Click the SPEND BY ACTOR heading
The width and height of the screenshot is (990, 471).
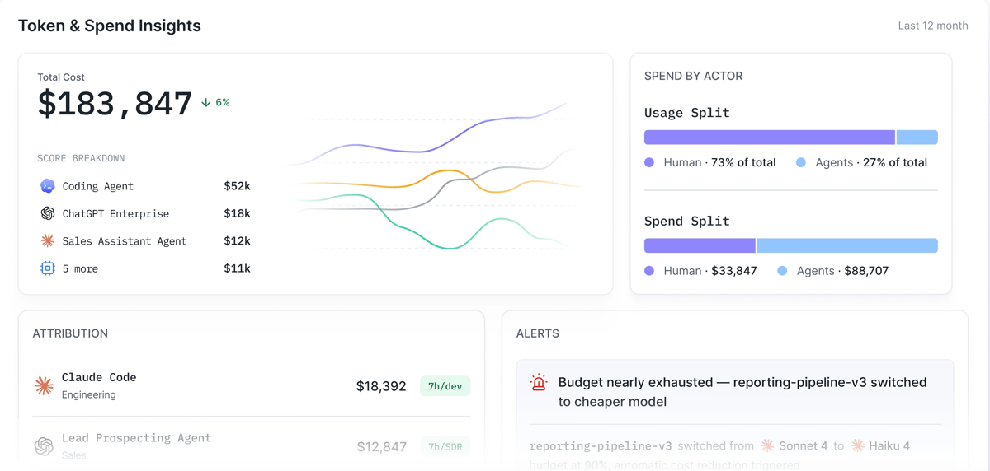(x=693, y=76)
